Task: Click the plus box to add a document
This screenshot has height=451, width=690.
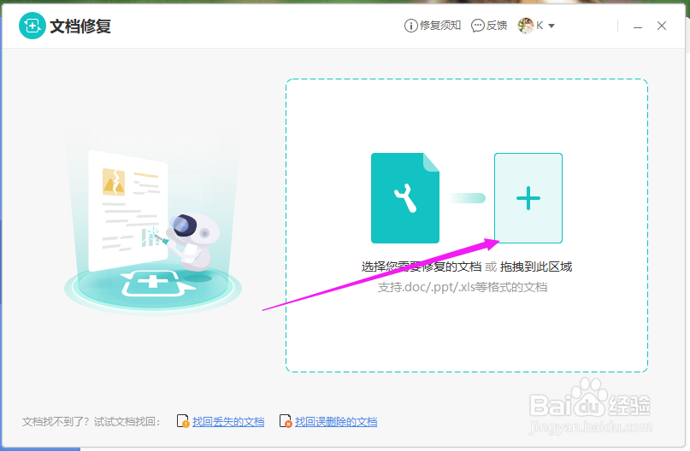Action: [528, 198]
